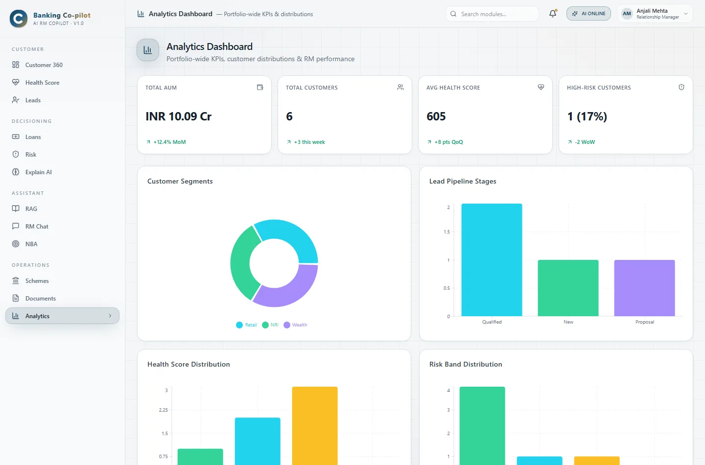Viewport: 705px width, 465px height.
Task: Click the Explain AI brain icon
Action: pos(16,172)
